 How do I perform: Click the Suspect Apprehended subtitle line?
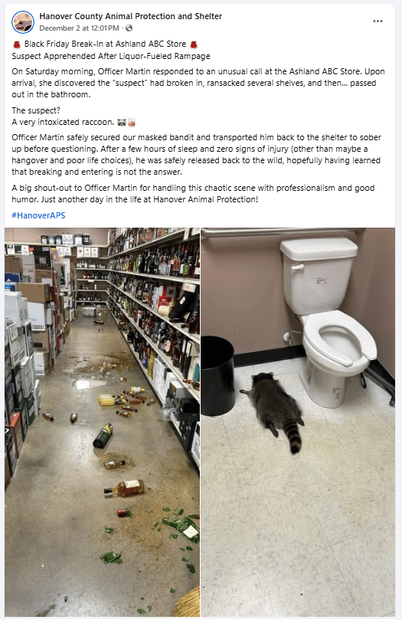point(111,56)
